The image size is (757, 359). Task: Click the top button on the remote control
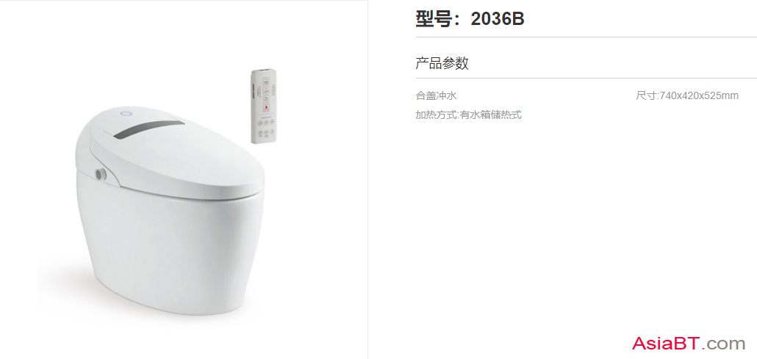point(266,81)
